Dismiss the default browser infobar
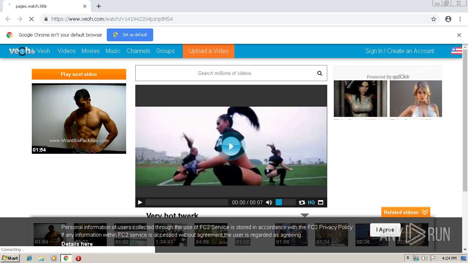 (459, 35)
